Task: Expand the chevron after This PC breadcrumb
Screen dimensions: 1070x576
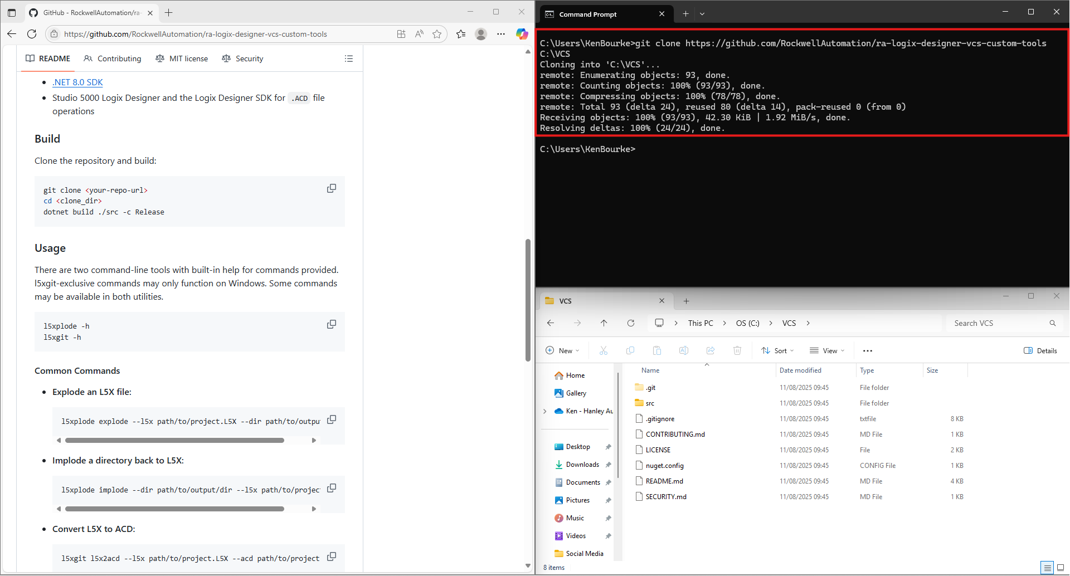Action: tap(724, 323)
